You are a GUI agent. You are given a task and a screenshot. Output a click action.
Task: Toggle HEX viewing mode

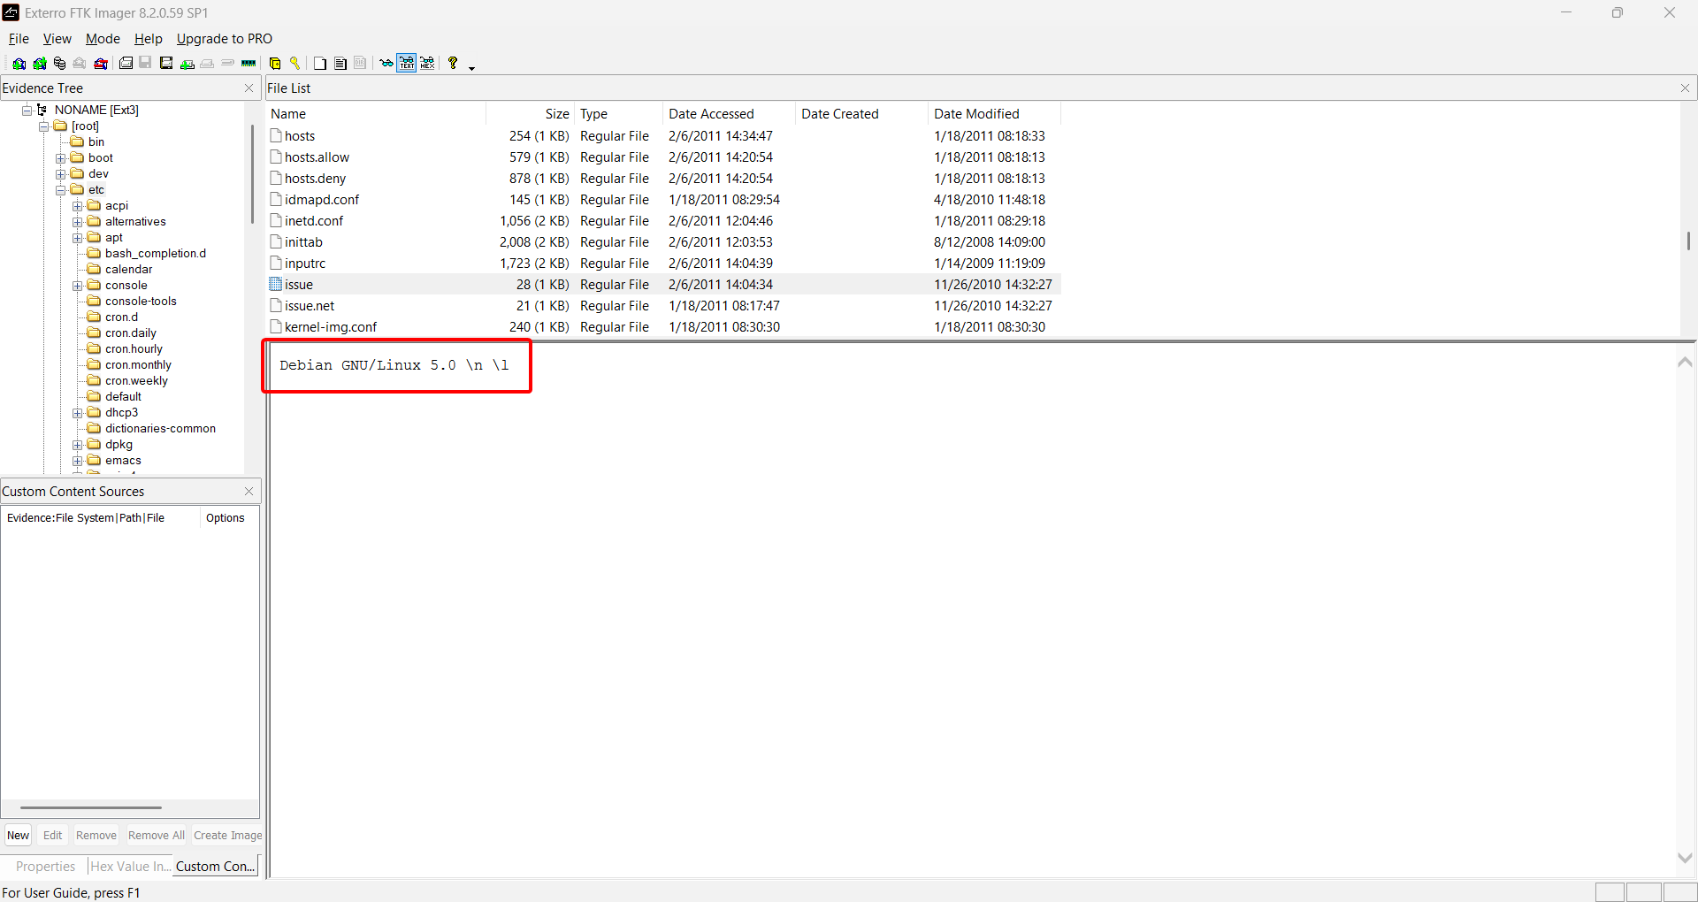click(427, 64)
